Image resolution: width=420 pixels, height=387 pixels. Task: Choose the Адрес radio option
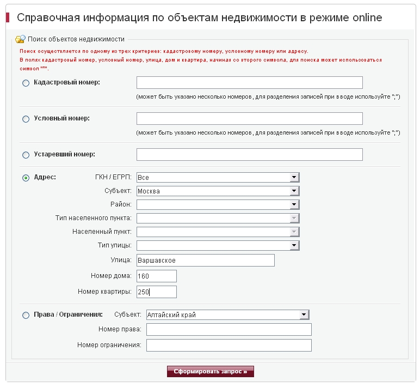pos(26,178)
